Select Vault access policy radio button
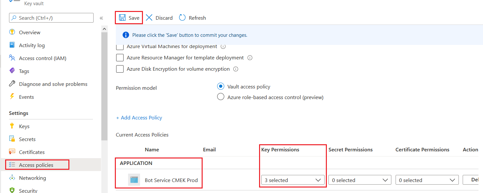The height and width of the screenshot is (193, 483). click(221, 86)
